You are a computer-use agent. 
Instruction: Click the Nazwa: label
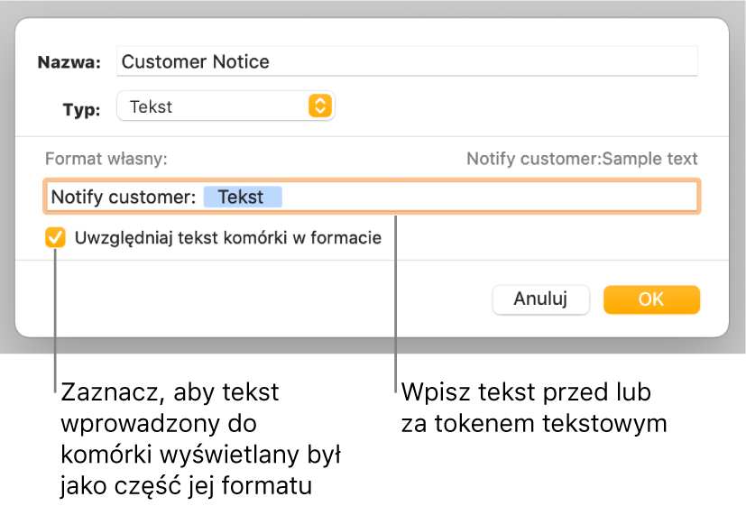click(x=69, y=62)
